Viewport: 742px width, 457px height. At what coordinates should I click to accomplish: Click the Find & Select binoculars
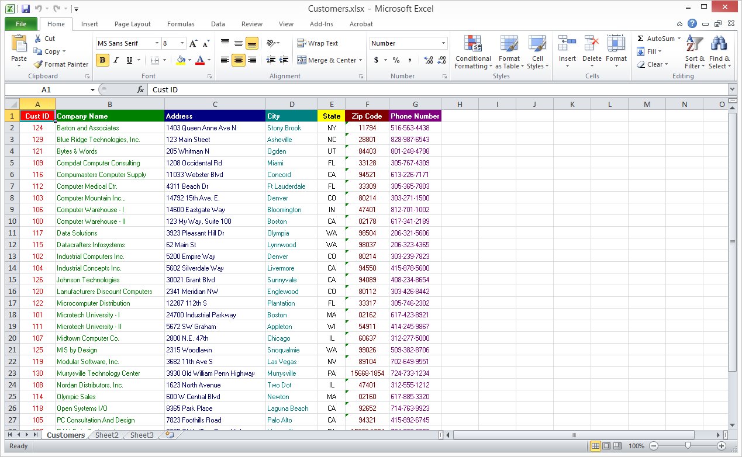(x=719, y=44)
